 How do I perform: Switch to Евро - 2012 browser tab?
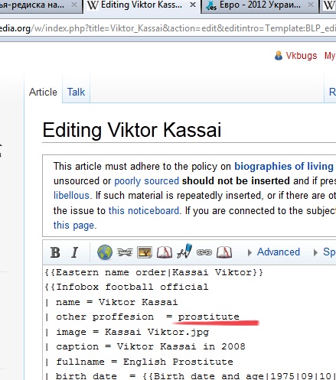coord(260,6)
